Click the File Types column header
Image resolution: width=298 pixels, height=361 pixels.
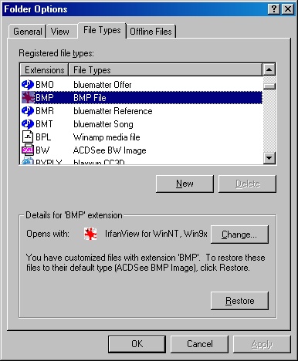tap(165, 70)
